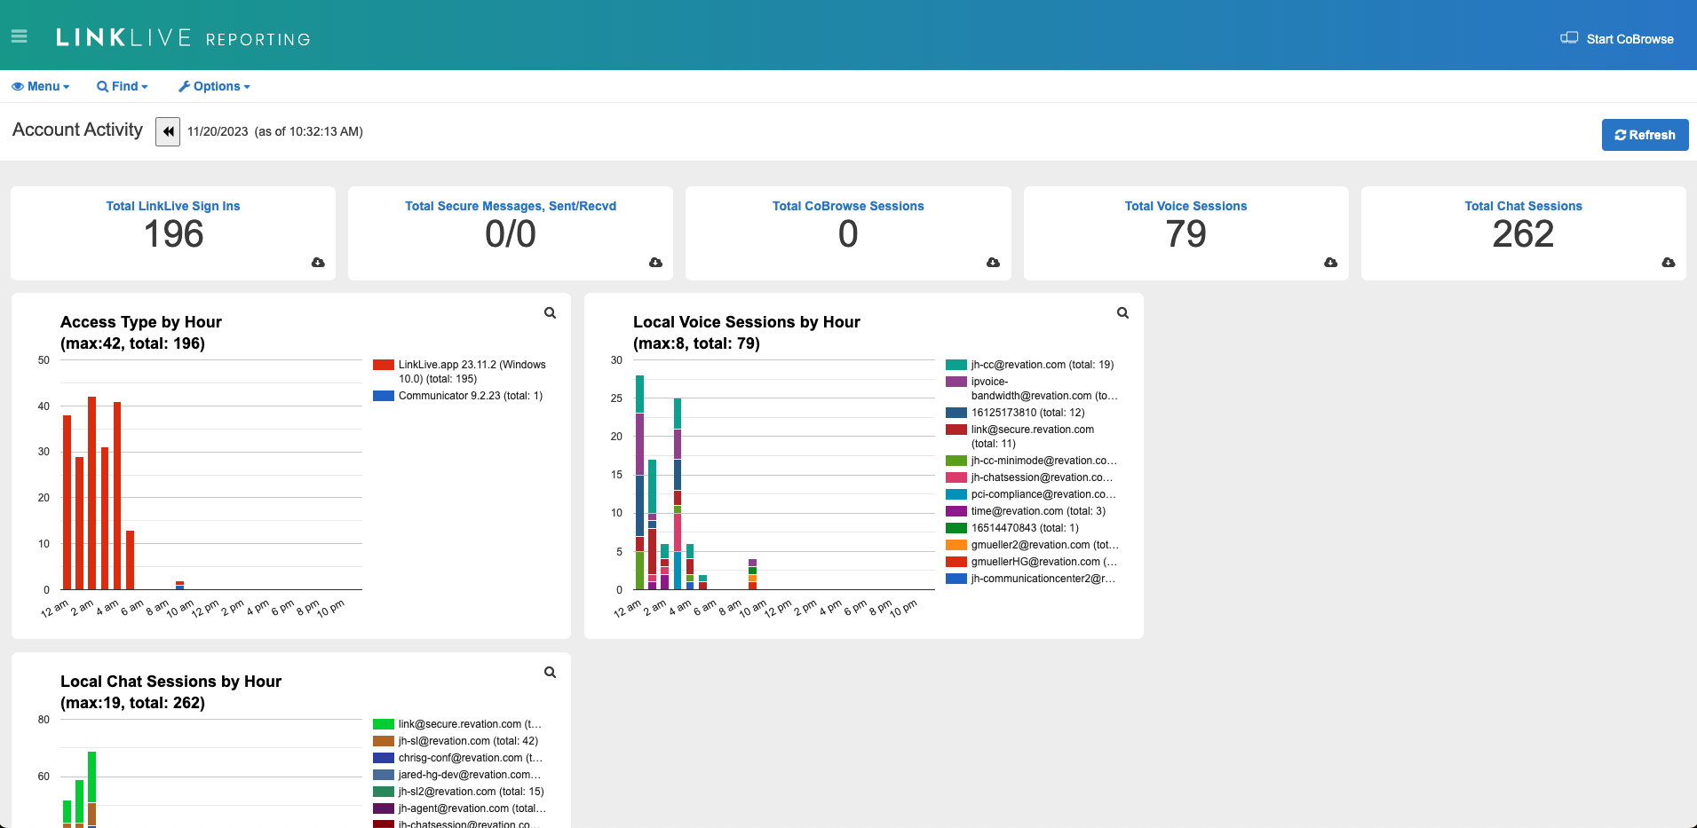Toggle jh-cc@revation.com voice legend entry
This screenshot has width=1697, height=828.
click(1042, 365)
